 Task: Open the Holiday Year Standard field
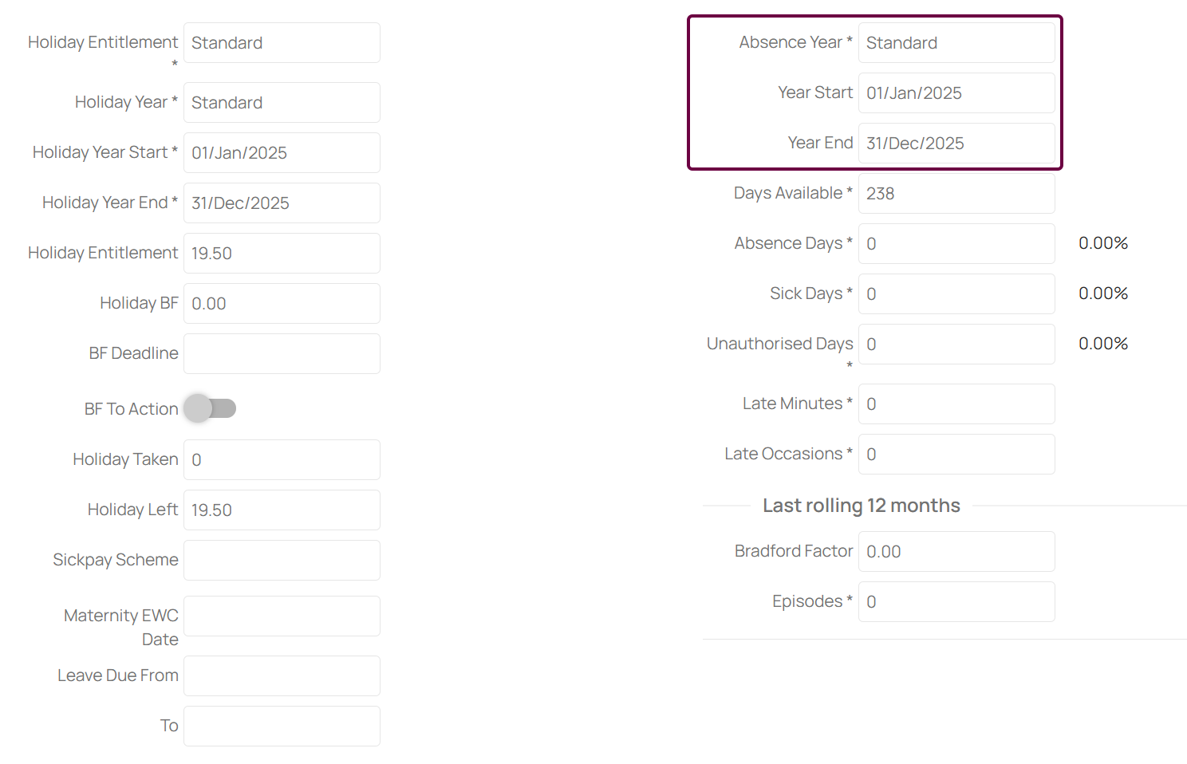[x=282, y=103]
